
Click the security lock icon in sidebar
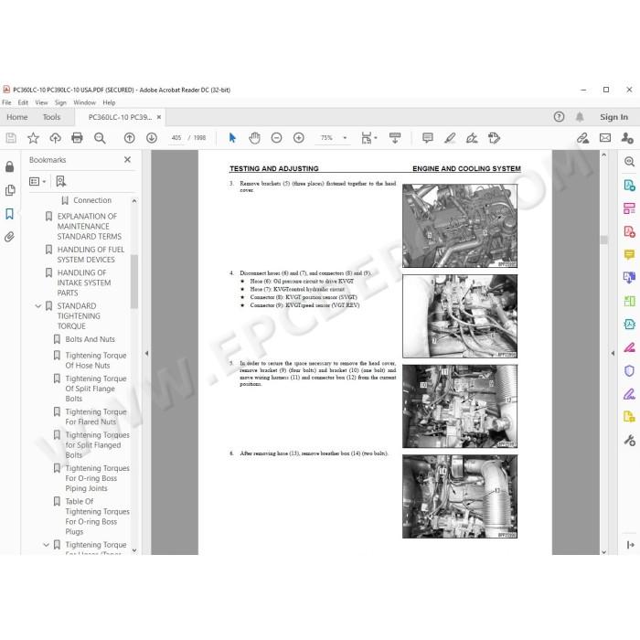(x=9, y=166)
